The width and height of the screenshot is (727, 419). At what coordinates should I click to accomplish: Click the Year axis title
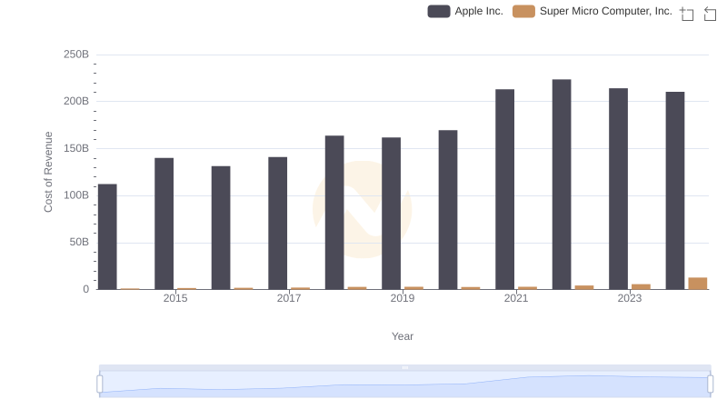pos(403,336)
